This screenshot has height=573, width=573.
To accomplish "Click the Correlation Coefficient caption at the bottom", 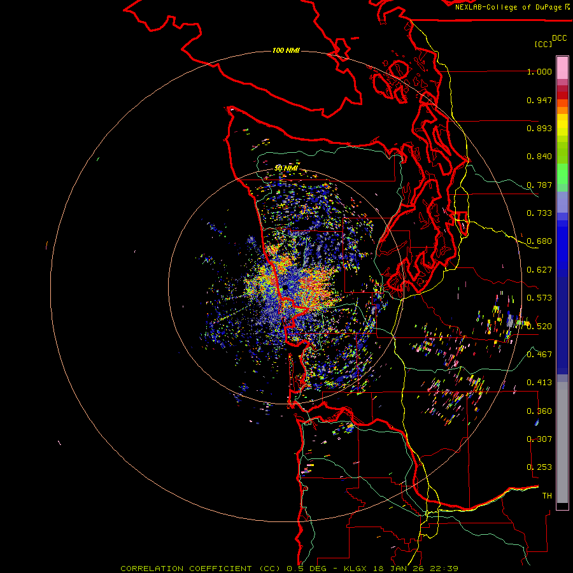I will point(290,569).
